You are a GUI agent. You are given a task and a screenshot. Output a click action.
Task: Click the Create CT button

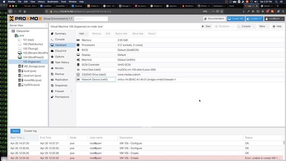[254, 19]
